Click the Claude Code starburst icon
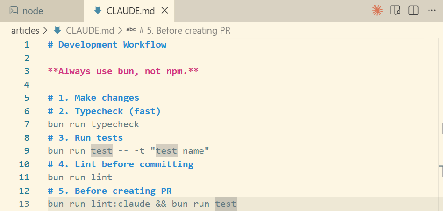 click(x=377, y=11)
